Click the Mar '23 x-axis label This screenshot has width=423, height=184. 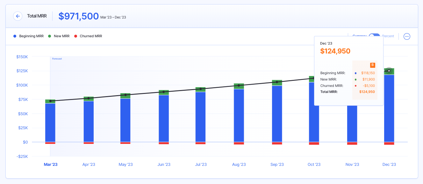point(50,165)
